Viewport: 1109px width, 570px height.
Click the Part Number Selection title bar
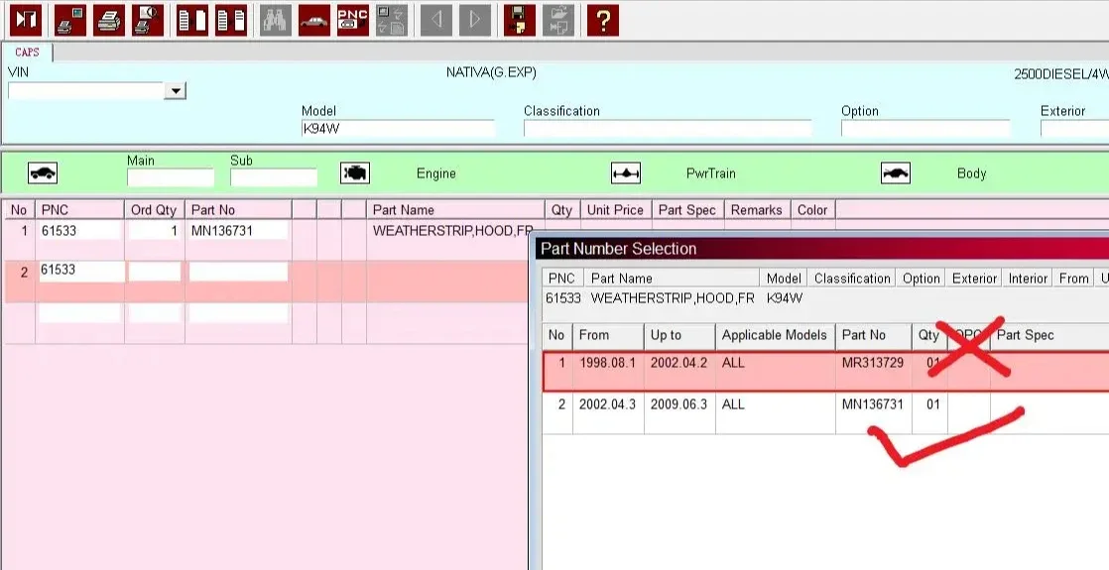click(820, 249)
